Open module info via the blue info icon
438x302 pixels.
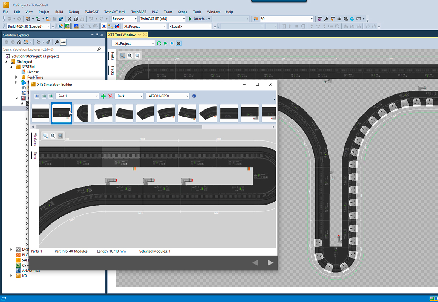click(193, 96)
